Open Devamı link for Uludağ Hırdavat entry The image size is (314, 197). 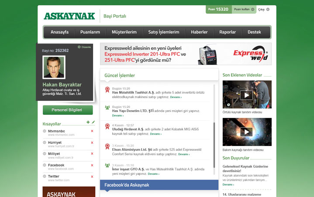(x=155, y=134)
